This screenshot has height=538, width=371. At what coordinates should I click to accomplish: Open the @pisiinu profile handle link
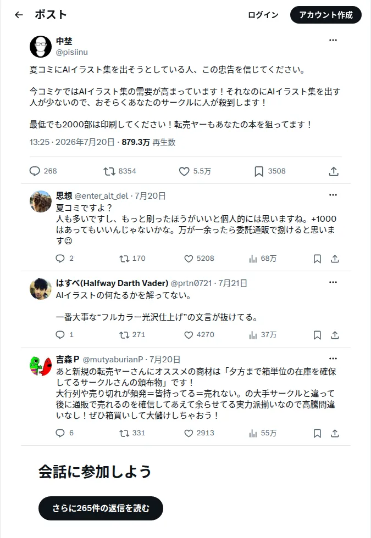pos(72,52)
